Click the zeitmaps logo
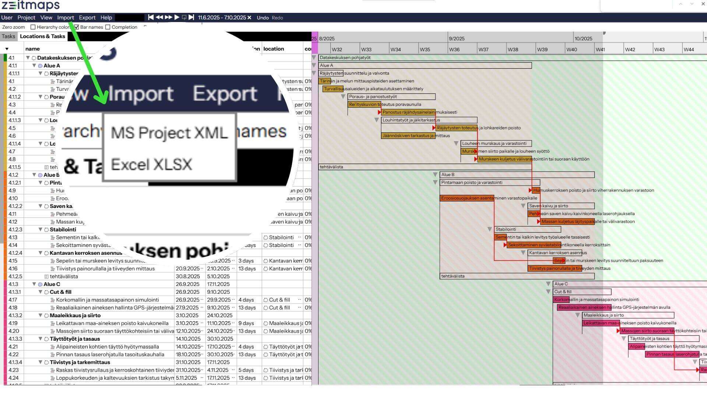Viewport: 707px width, 397px height. click(x=31, y=5)
